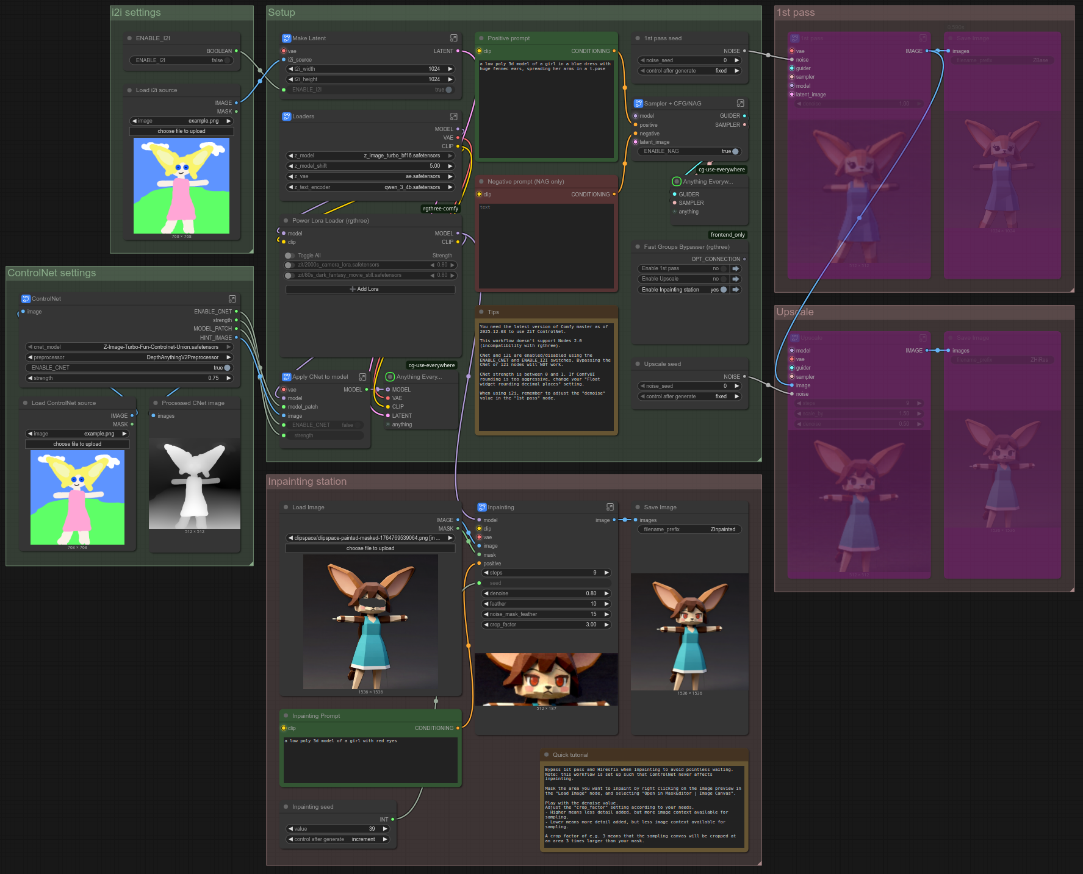
Task: Enter the Apply CNet to model subgraph
Action: coord(363,377)
